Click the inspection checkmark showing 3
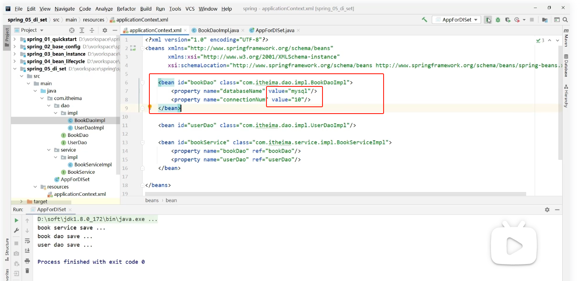The width and height of the screenshot is (586, 281). pyautogui.click(x=540, y=40)
